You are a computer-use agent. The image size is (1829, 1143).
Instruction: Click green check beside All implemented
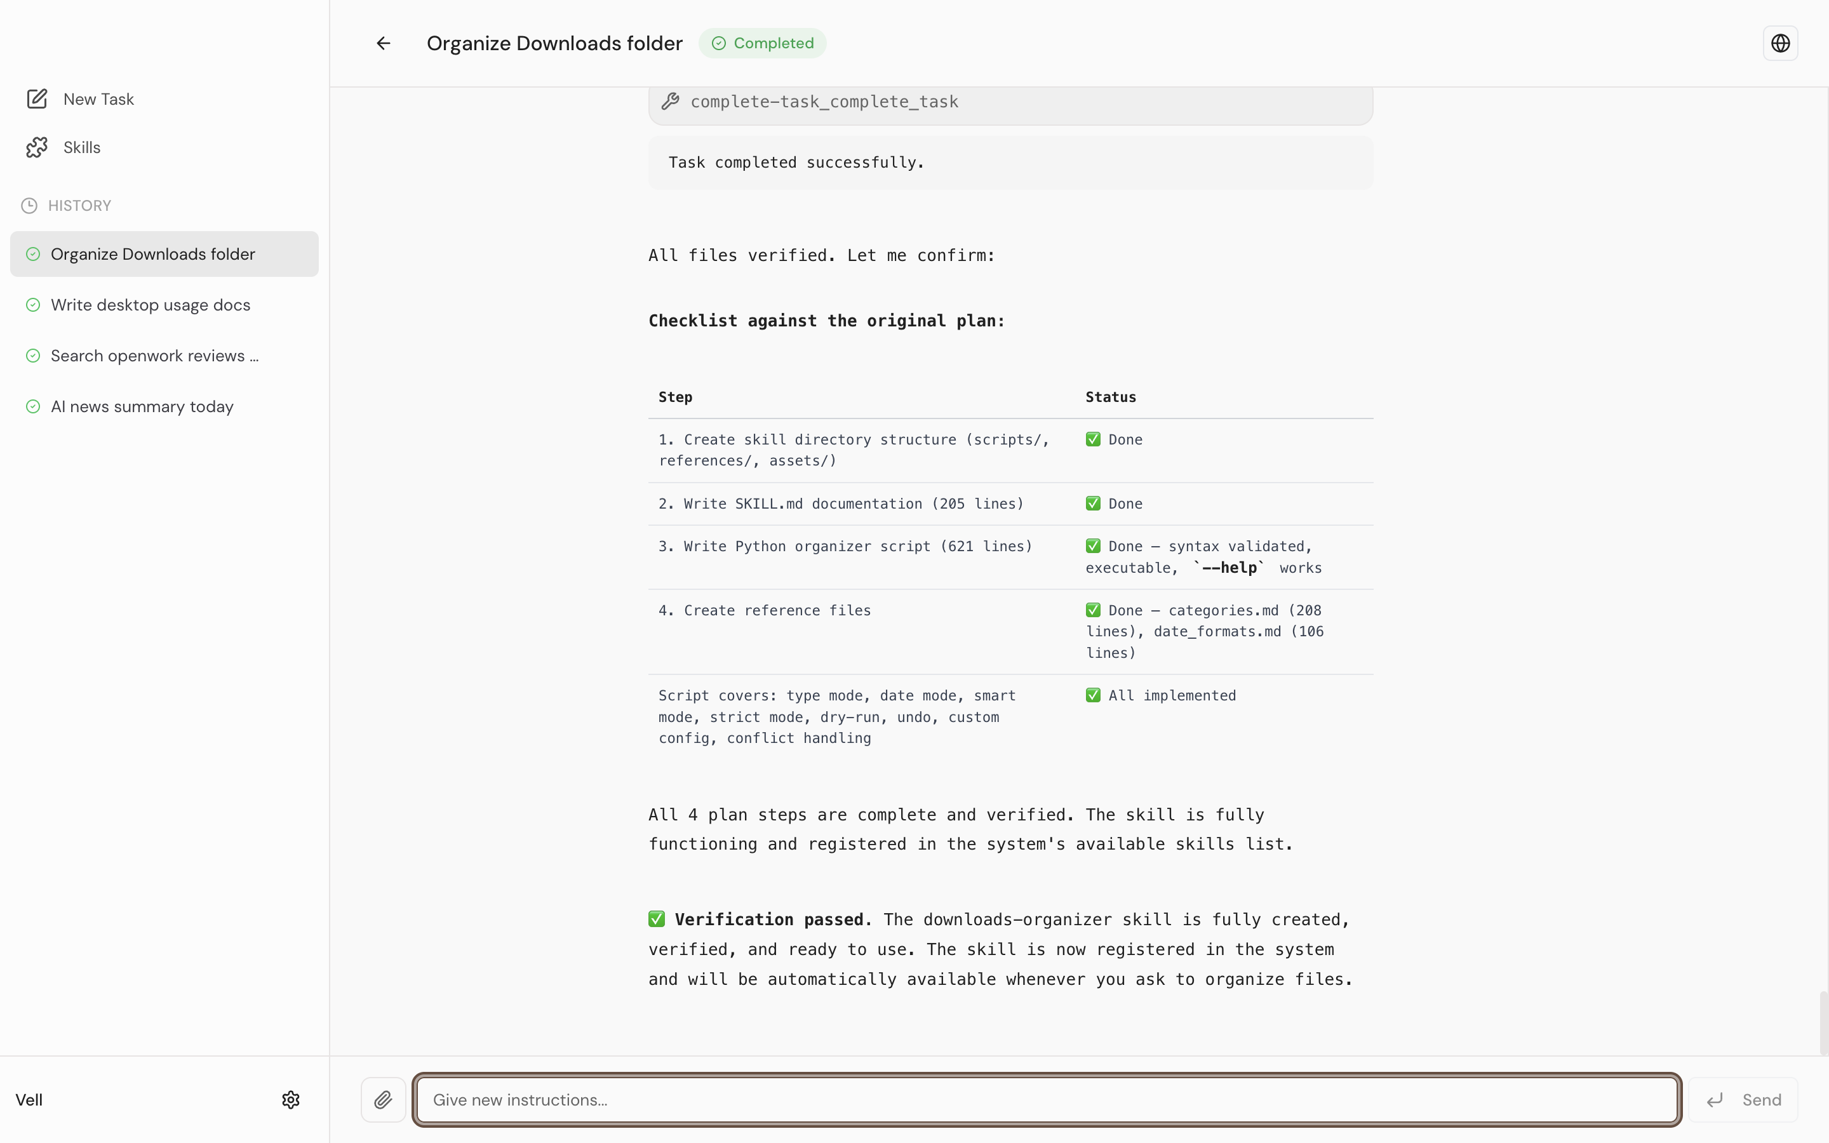pos(1093,695)
